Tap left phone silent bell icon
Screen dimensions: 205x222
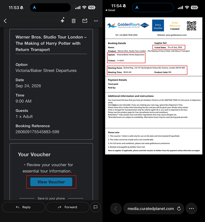22,8
